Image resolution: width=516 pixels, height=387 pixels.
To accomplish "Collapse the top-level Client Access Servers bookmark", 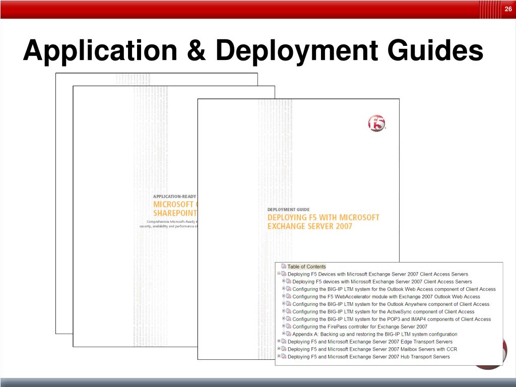I will [x=279, y=274].
